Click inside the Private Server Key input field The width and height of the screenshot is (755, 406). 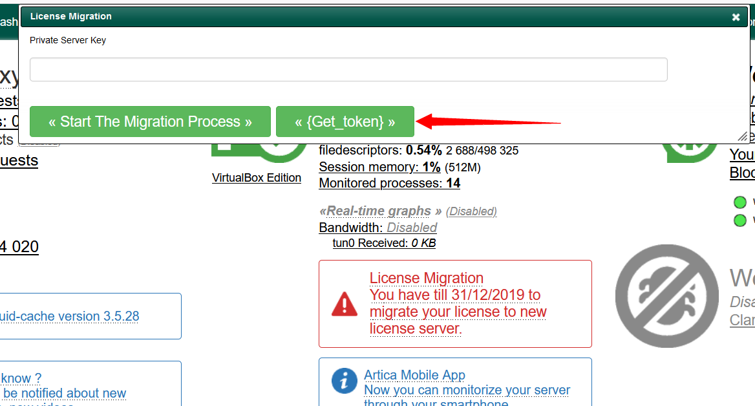(x=348, y=69)
